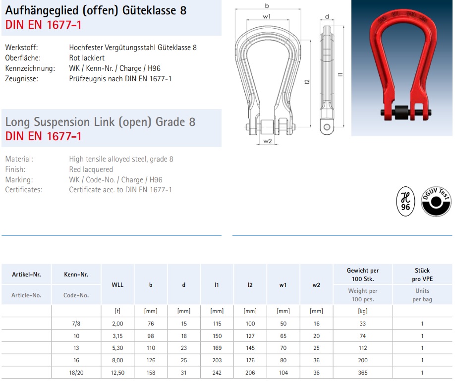Click the English heading Long Suspension Link
Screen dimensions: 455x390
(x=100, y=121)
